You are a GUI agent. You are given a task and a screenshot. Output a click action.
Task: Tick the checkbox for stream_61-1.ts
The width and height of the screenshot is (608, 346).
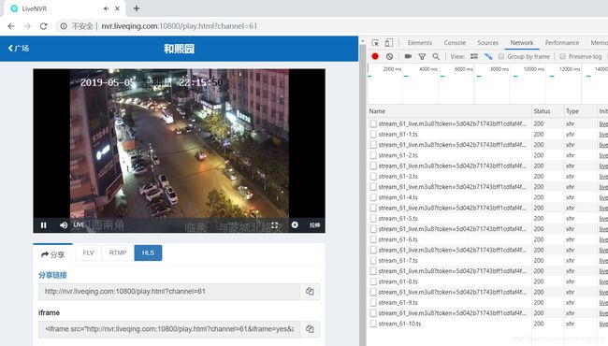[x=373, y=134]
